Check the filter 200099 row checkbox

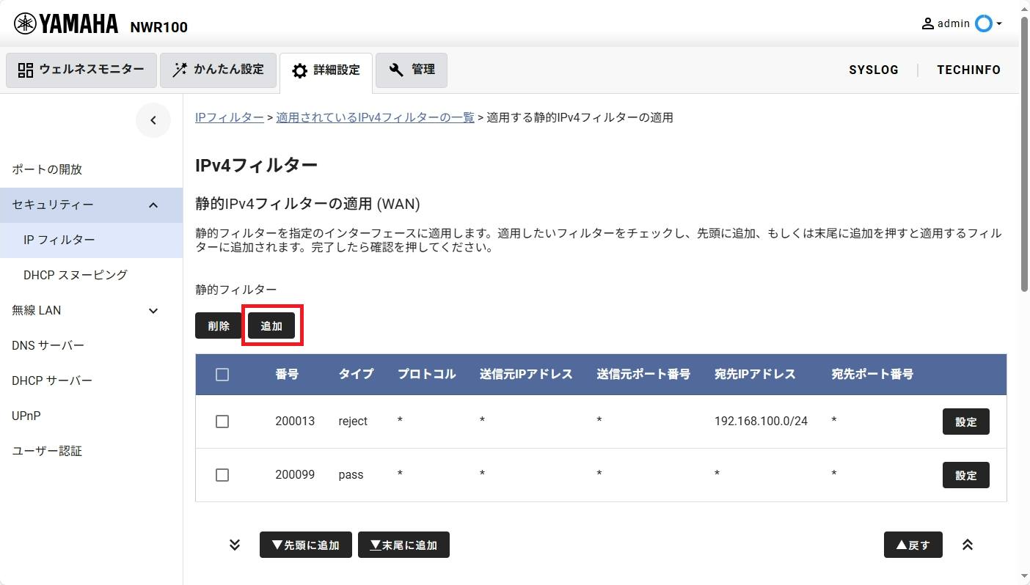(222, 475)
